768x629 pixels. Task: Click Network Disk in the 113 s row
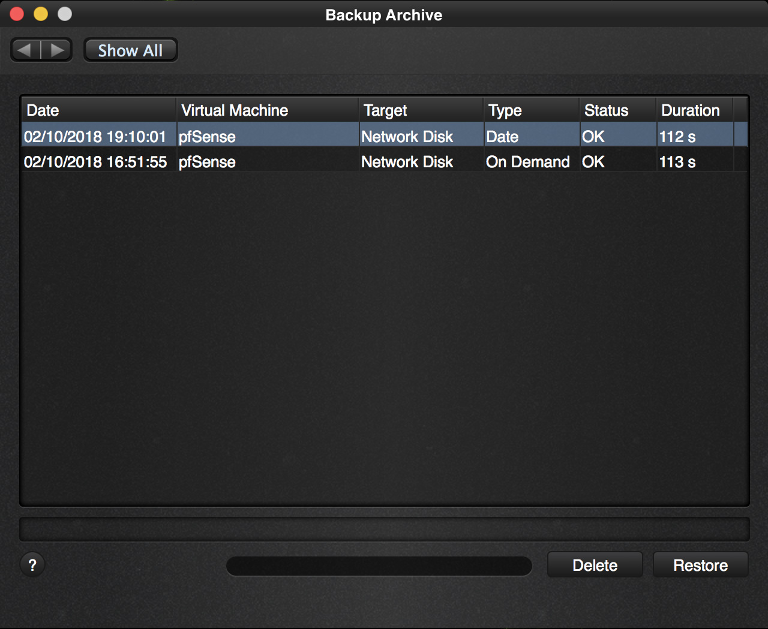pos(407,162)
